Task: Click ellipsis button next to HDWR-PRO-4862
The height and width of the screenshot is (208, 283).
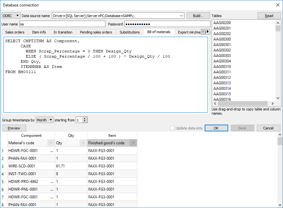Action: (x=52, y=182)
